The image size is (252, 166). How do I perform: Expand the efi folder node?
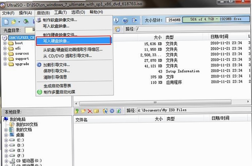pyautogui.click(x=5, y=49)
